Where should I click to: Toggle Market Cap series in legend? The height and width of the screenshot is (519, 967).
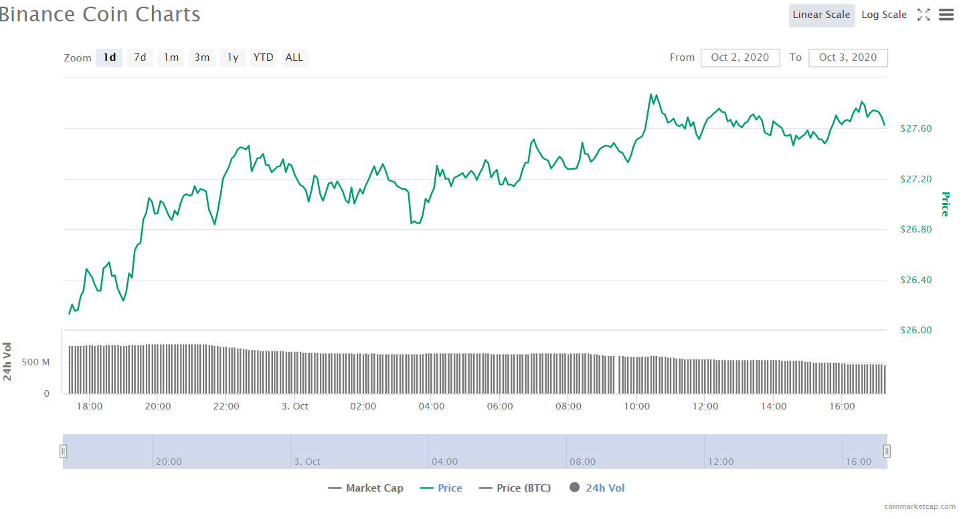(x=366, y=488)
